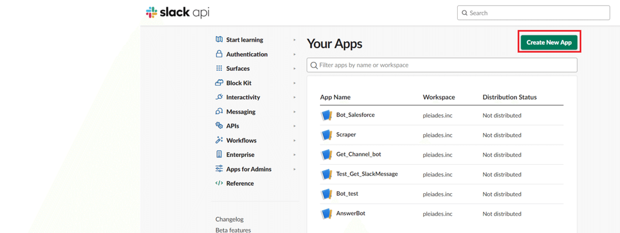Click the Reference code icon
The width and height of the screenshot is (620, 233).
pos(219,183)
